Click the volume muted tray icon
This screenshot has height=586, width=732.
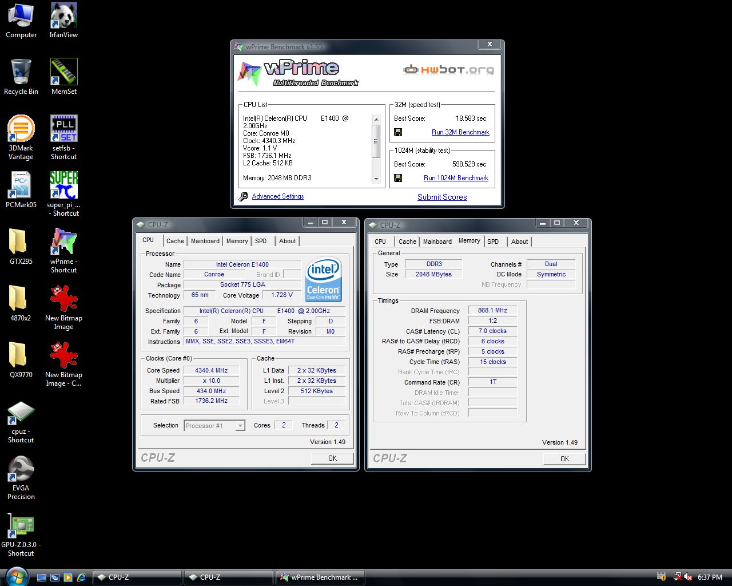point(688,577)
